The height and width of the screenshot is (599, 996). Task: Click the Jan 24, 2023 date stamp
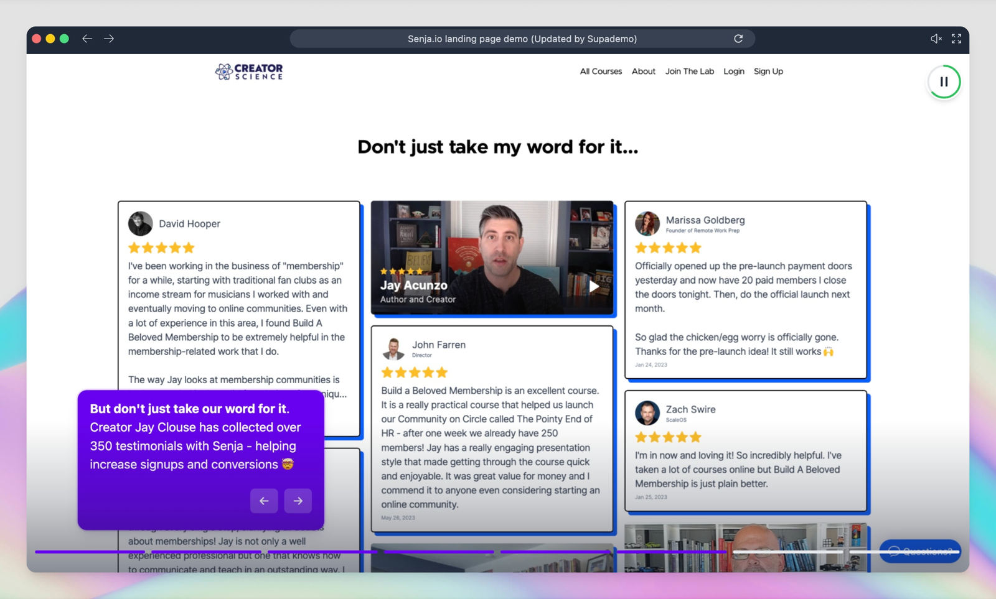[x=651, y=365]
